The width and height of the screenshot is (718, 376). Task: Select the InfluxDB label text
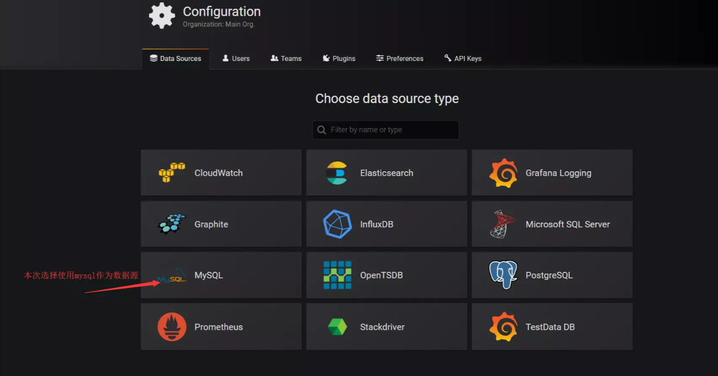(x=377, y=224)
